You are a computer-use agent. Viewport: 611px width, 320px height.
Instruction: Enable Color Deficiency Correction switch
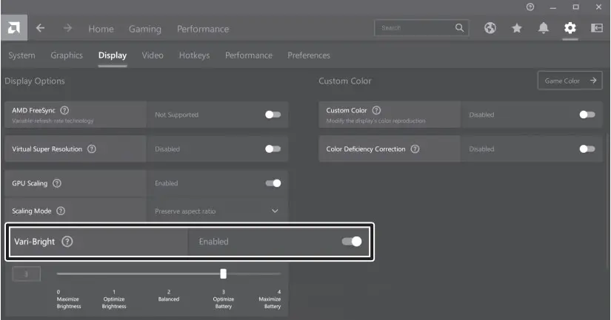[x=587, y=149]
